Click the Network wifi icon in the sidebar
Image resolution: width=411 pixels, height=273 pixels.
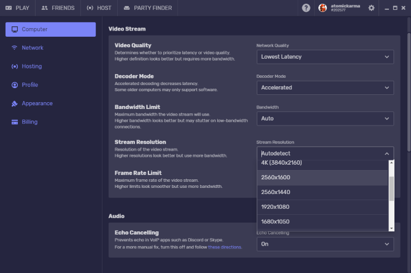(14, 48)
